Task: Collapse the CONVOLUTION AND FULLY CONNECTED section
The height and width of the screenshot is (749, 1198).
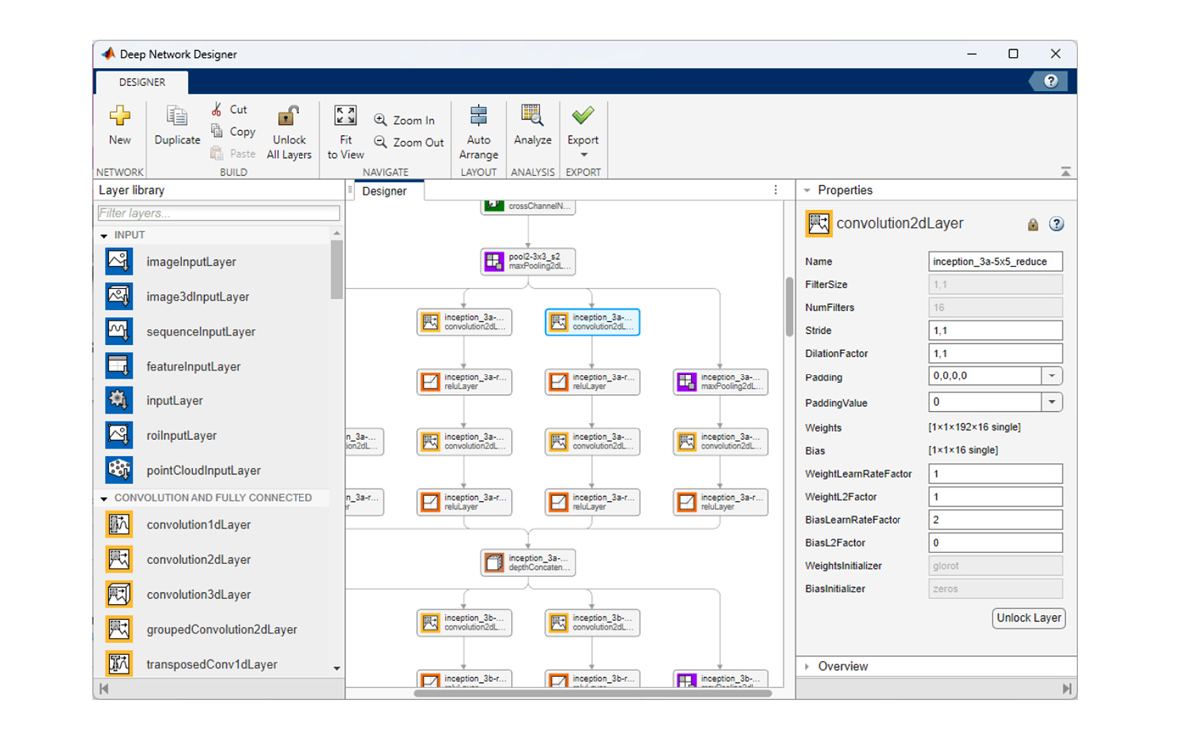Action: [x=104, y=497]
